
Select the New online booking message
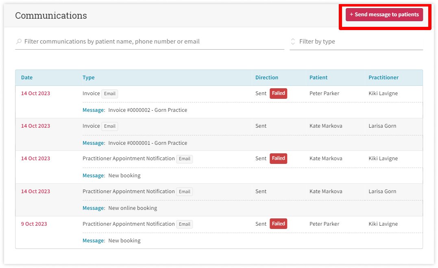[x=133, y=208]
